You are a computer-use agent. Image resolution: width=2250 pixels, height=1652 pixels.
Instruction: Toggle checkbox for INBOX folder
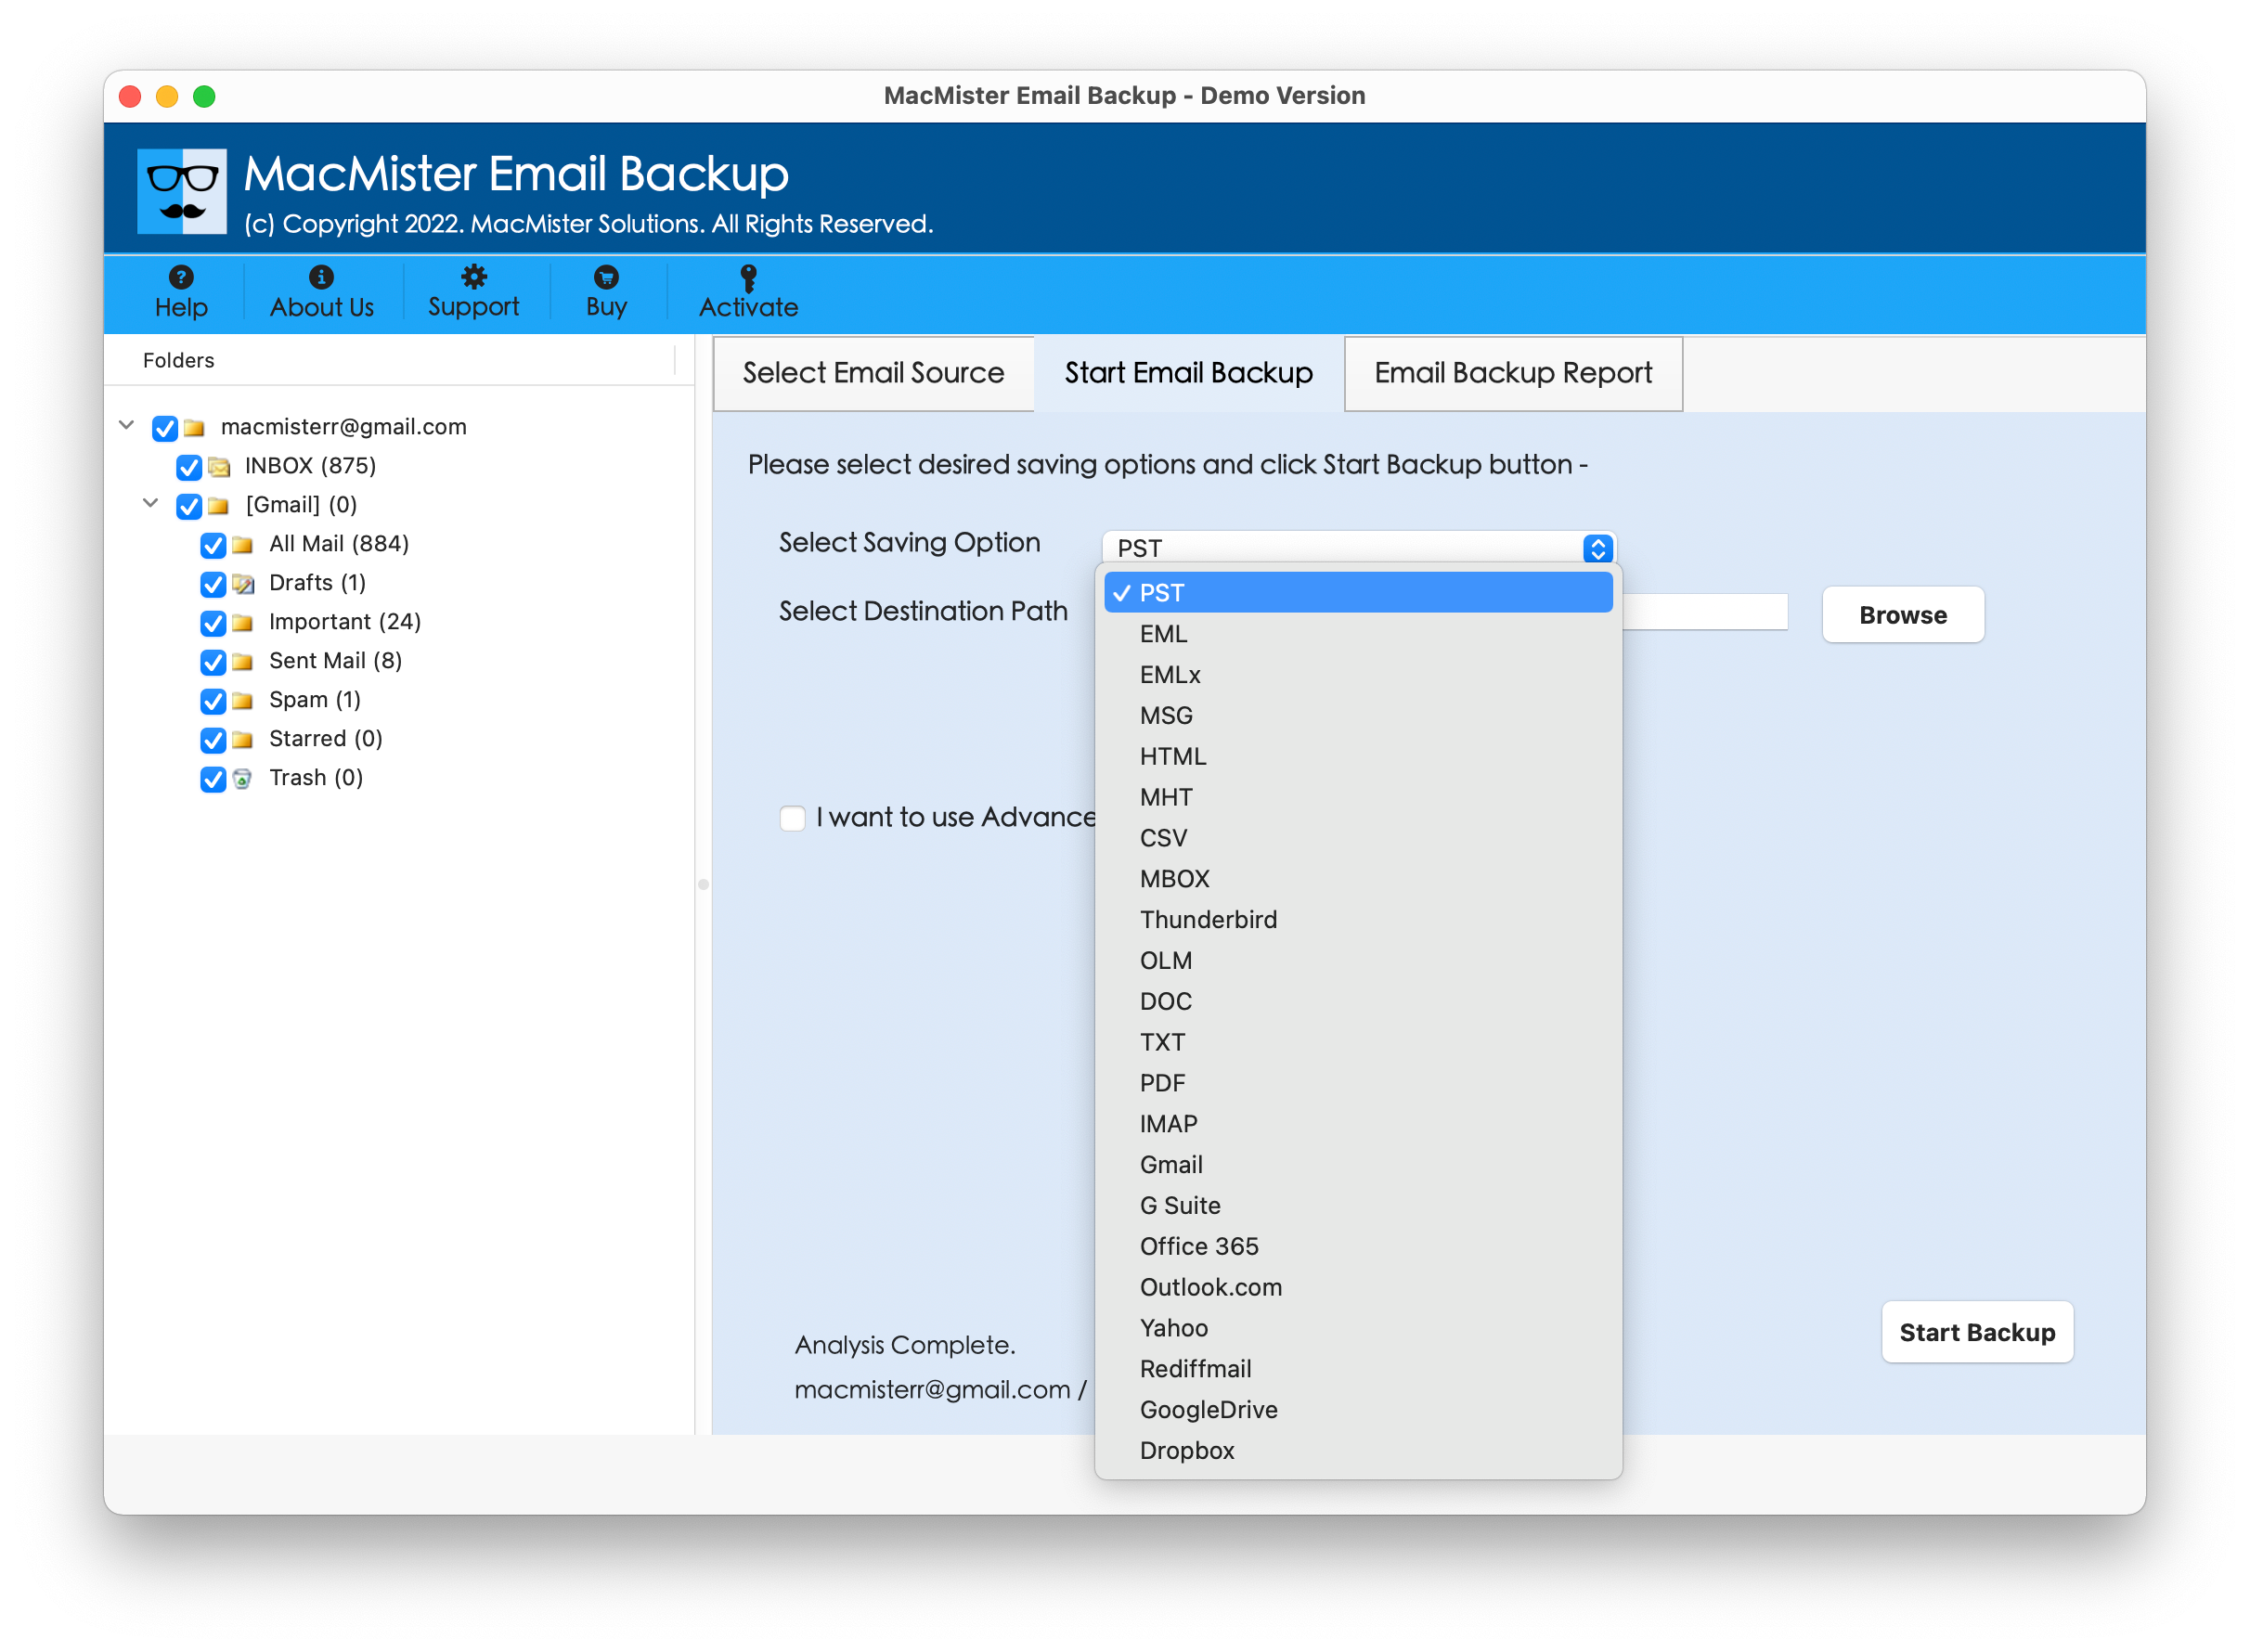190,466
